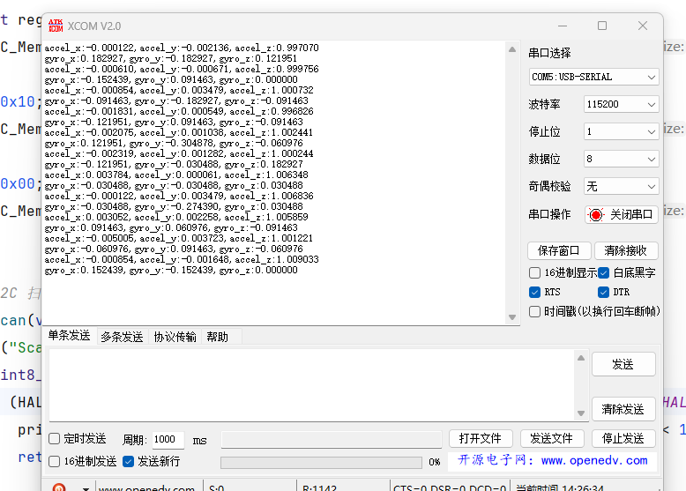Enable the 16进制发送 hex send checkbox
Screen dimensions: 686x491
pyautogui.click(x=55, y=461)
